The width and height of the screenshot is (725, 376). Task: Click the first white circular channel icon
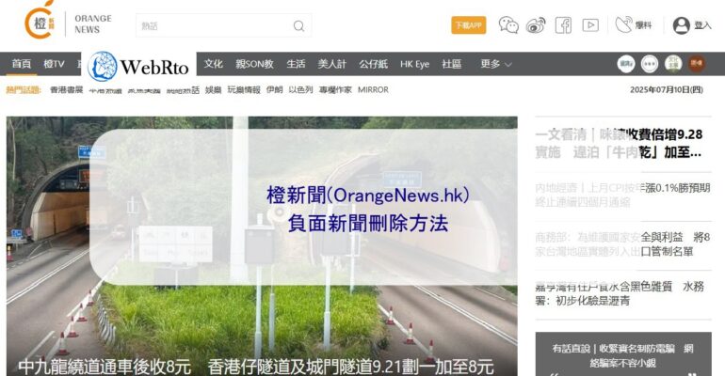pos(626,64)
